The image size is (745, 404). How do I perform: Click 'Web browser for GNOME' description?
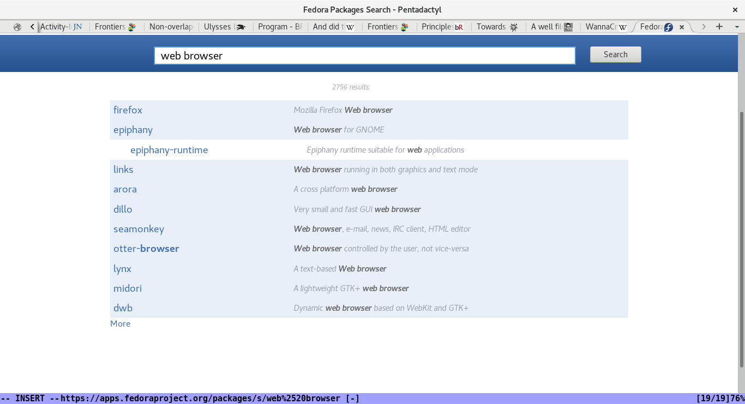339,130
